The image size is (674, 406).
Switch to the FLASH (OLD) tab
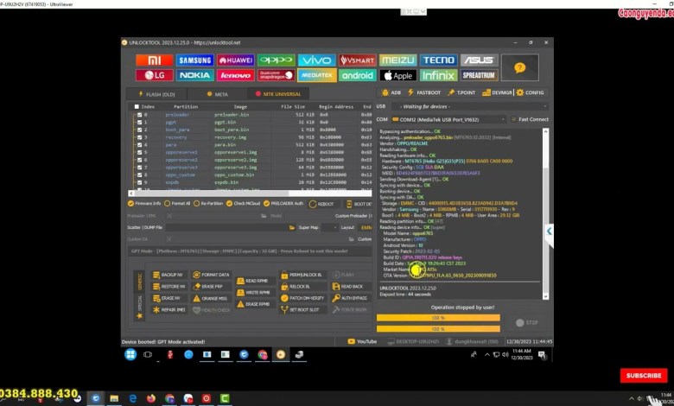[157, 93]
